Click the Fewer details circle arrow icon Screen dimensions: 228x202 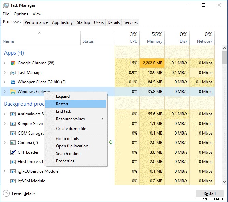pos(6,193)
